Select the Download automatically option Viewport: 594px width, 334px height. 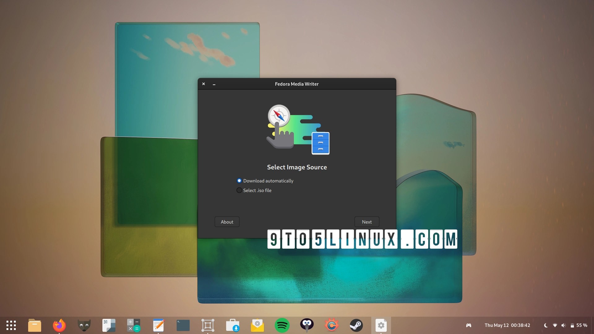pyautogui.click(x=239, y=181)
